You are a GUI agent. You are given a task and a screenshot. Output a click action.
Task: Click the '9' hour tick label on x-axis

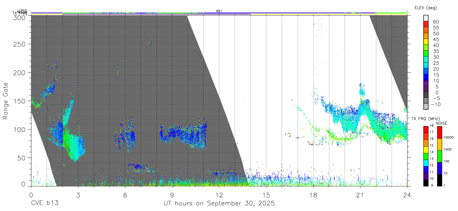pos(172,195)
